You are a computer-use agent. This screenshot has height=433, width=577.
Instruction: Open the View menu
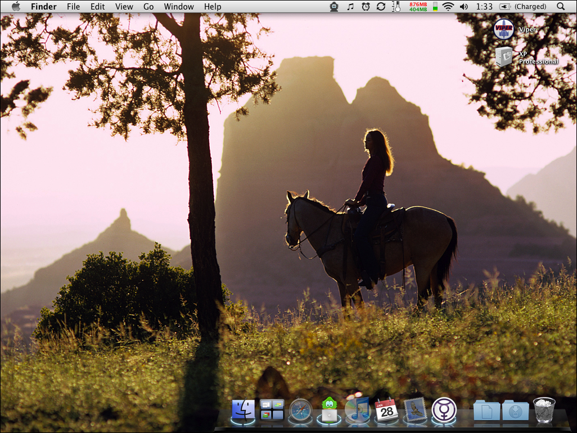[x=124, y=7]
